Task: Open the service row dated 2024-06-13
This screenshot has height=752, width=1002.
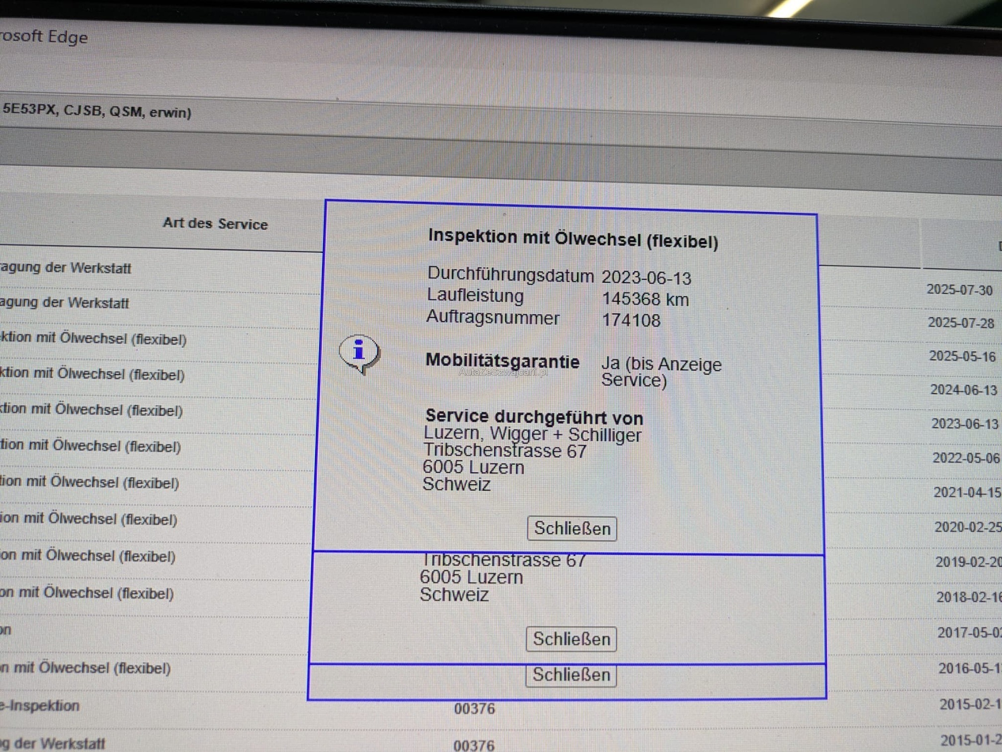Action: 963,390
